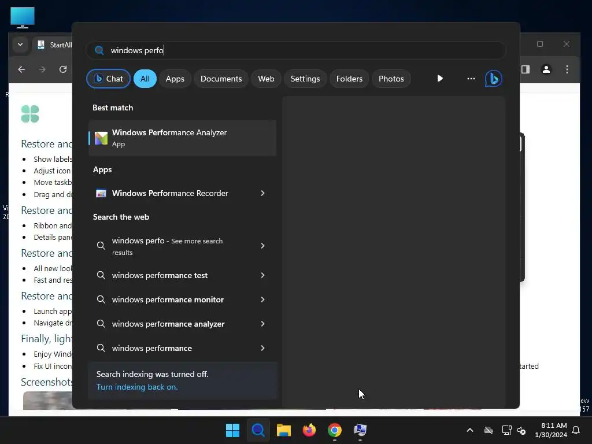This screenshot has height=444, width=592.
Task: Filter search results by Apps
Action: point(175,79)
